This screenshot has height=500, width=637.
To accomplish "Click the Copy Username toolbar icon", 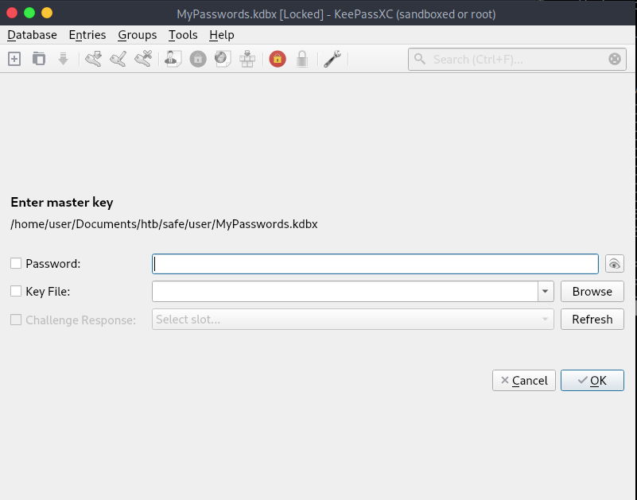I will click(173, 59).
